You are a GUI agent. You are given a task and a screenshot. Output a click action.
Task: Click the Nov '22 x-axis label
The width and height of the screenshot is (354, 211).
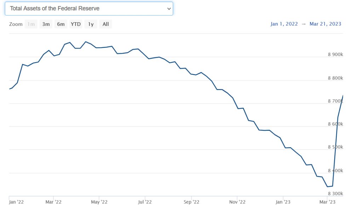pos(237,202)
